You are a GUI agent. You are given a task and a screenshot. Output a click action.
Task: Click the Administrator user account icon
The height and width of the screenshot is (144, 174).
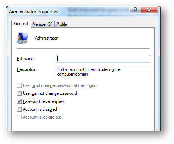pos(22,38)
